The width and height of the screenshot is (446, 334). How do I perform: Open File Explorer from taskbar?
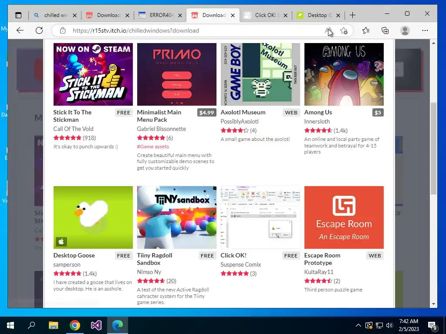[x=53, y=325]
